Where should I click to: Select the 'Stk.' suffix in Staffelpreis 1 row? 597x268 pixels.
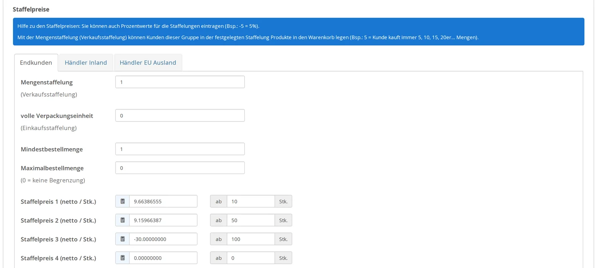(283, 201)
